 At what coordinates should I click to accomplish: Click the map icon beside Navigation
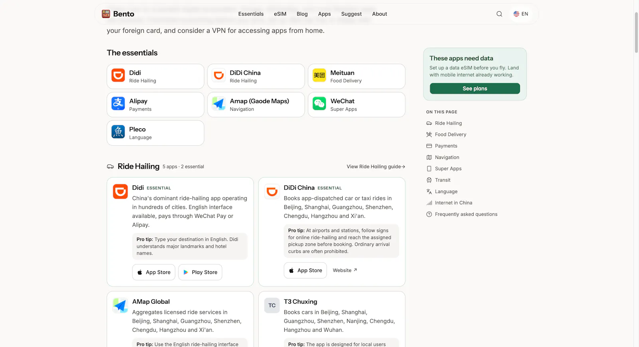pos(429,158)
